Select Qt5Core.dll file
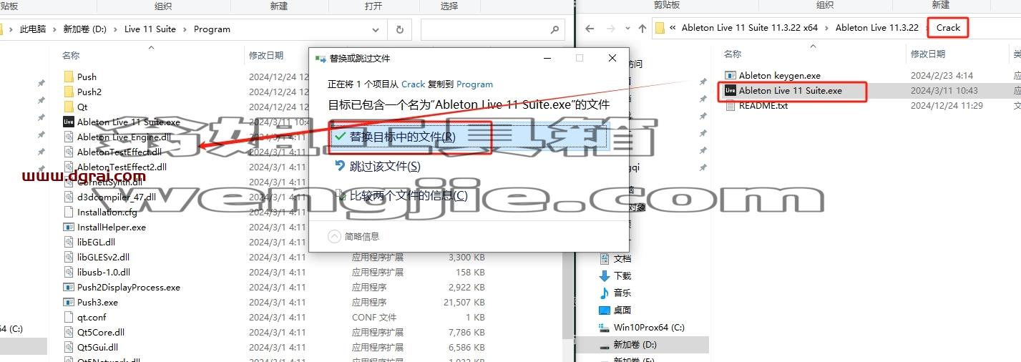Image resolution: width=1021 pixels, height=362 pixels. 101,332
